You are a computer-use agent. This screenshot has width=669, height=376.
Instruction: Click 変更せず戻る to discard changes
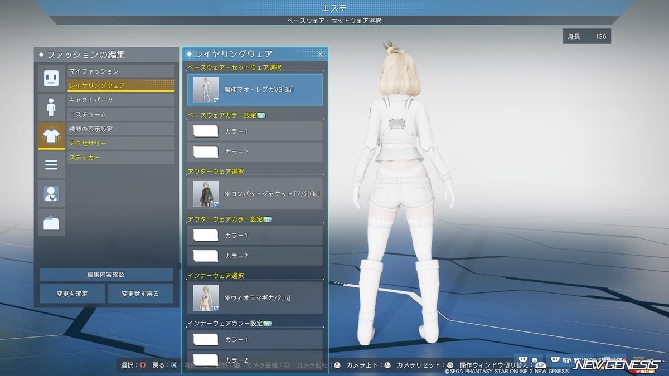[140, 294]
